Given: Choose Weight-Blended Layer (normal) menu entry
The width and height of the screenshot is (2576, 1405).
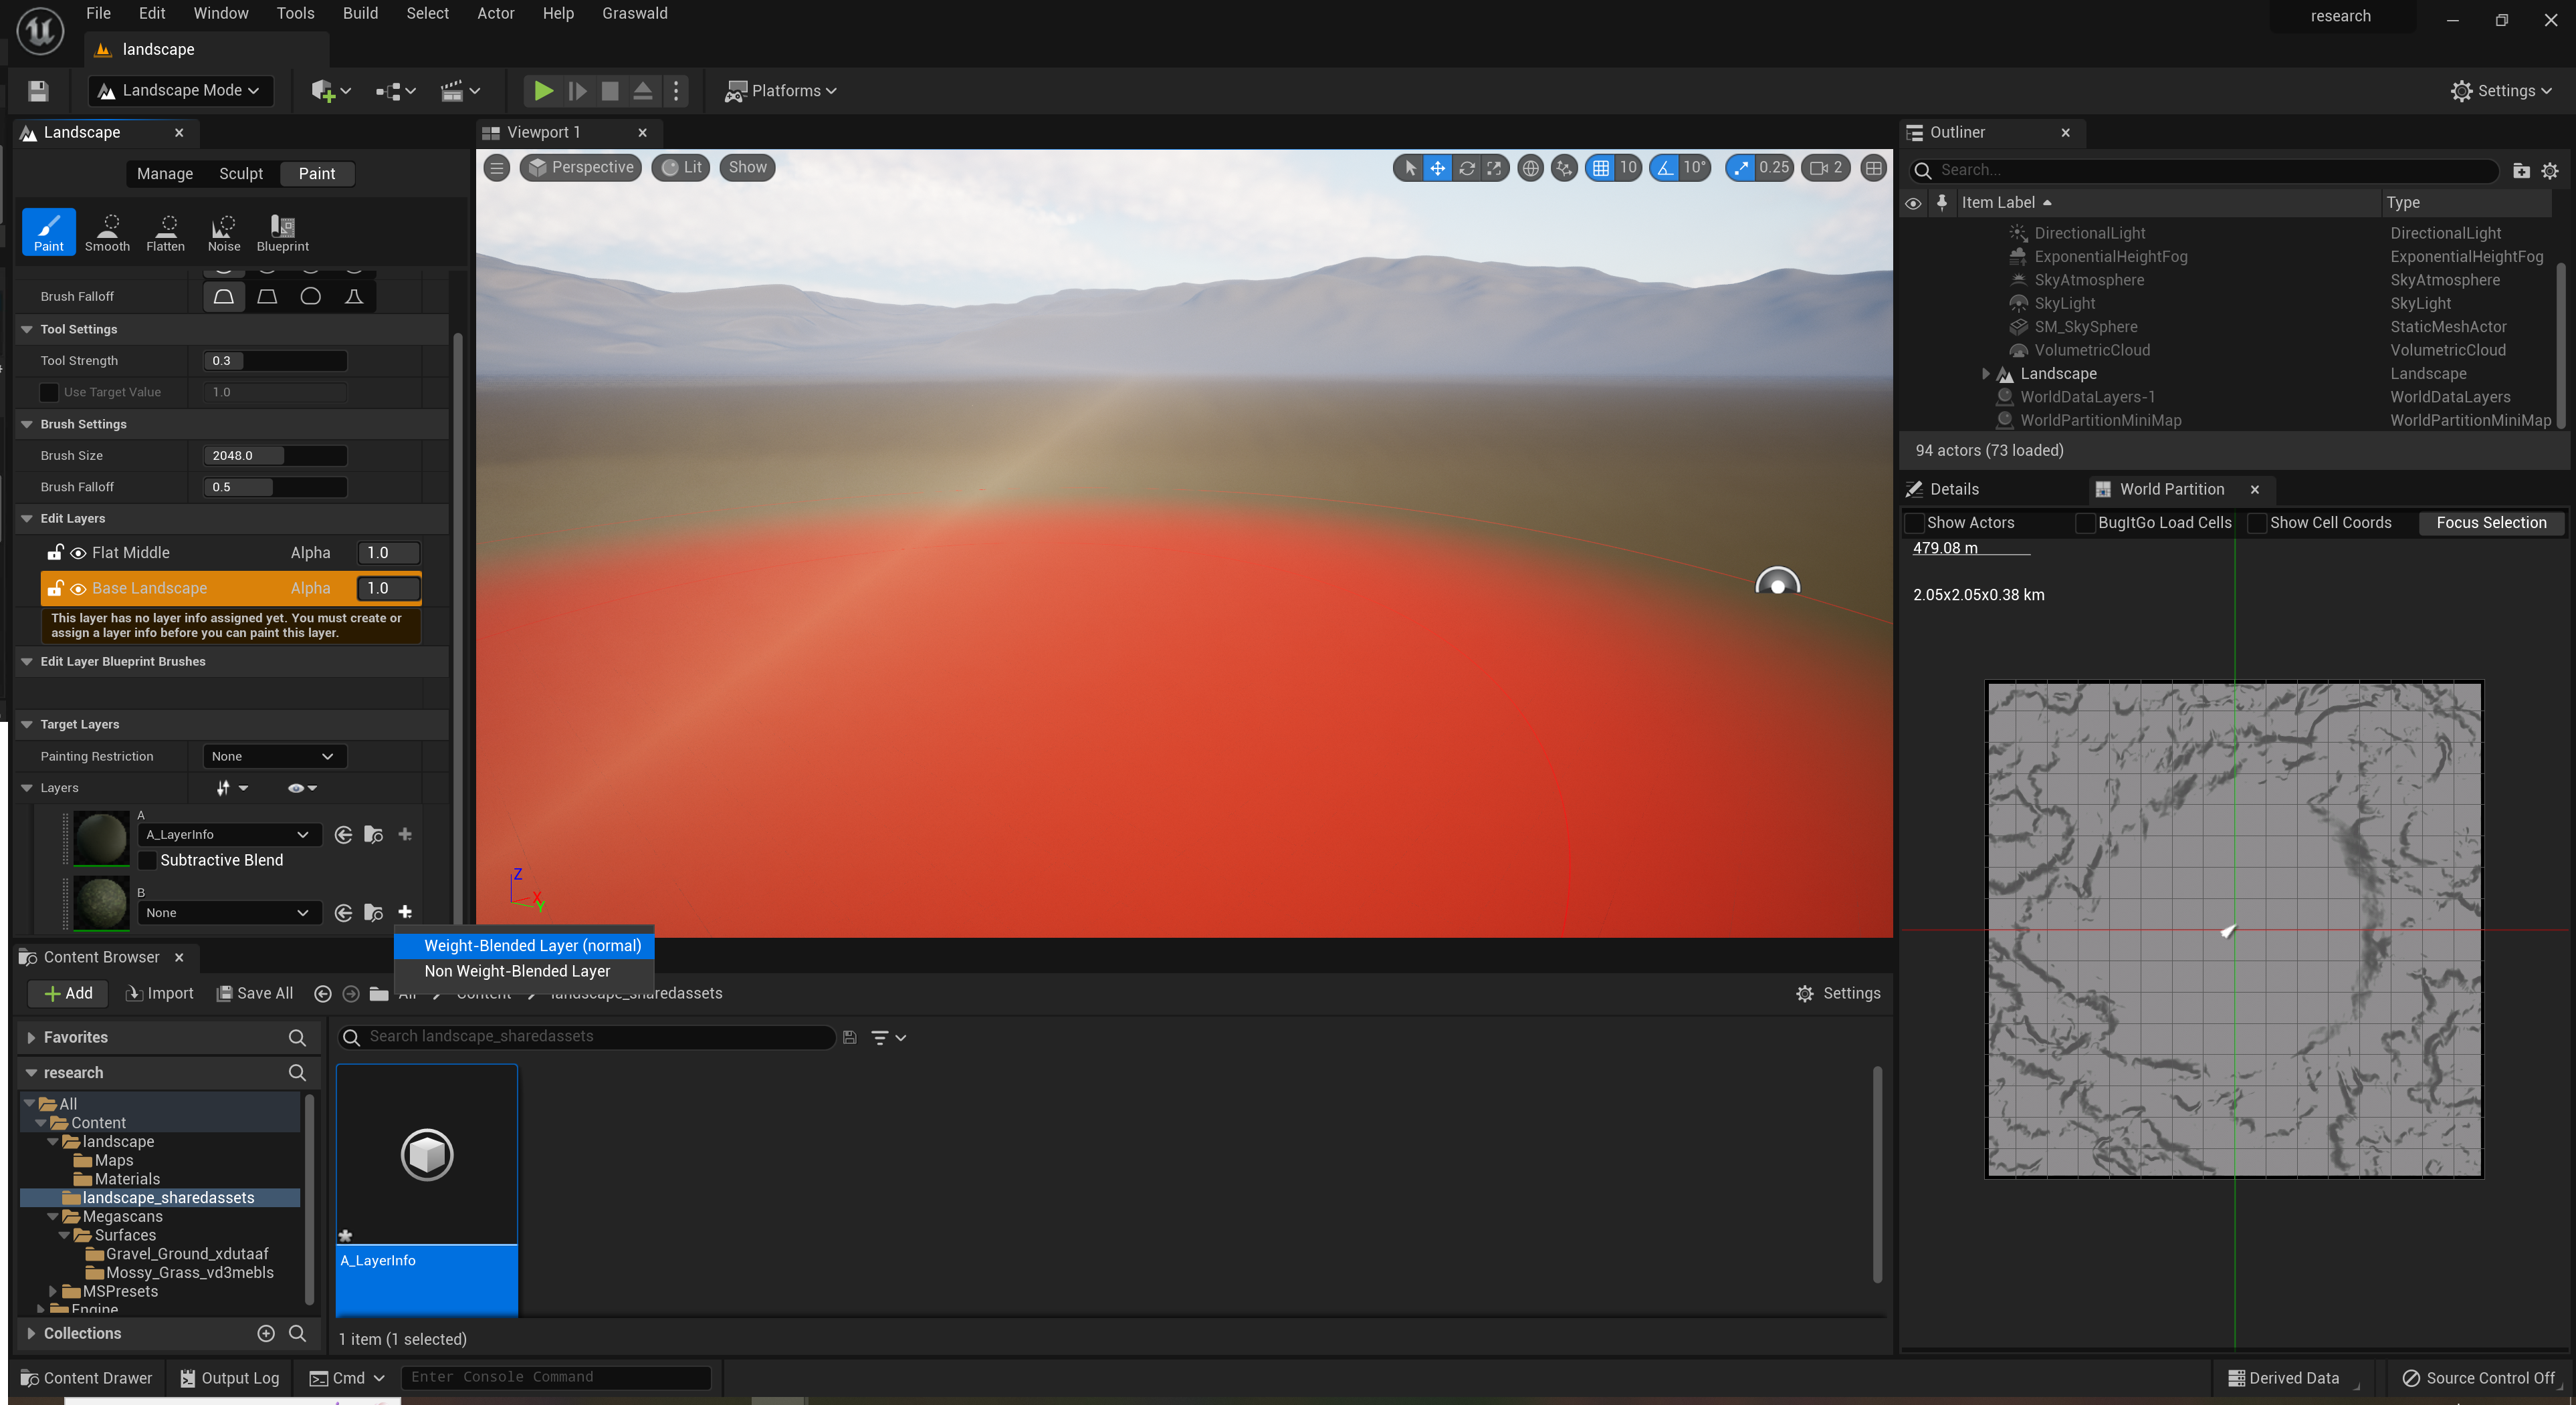Looking at the screenshot, I should click(532, 945).
